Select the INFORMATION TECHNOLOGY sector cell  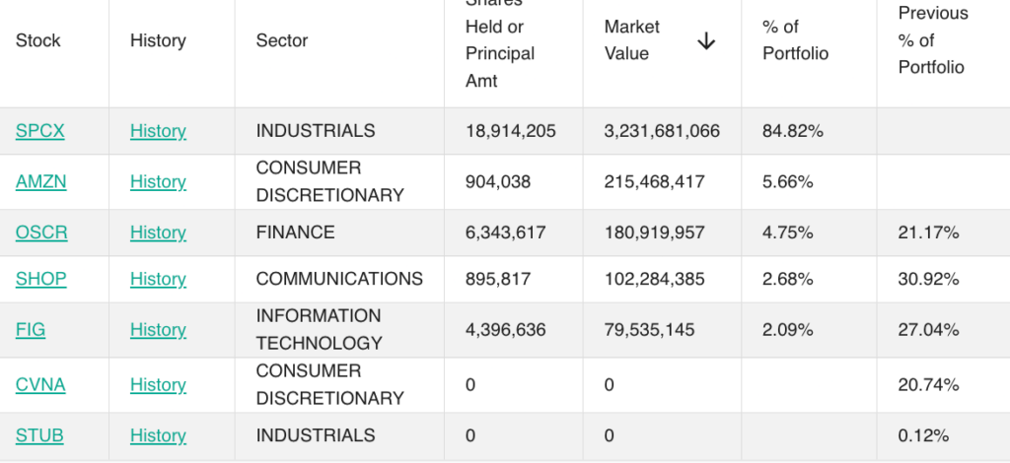click(320, 329)
